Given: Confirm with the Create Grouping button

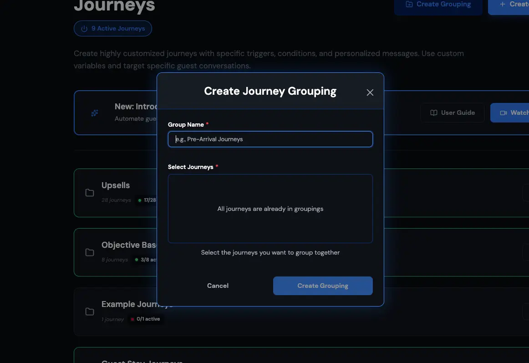Looking at the screenshot, I should pos(323,286).
